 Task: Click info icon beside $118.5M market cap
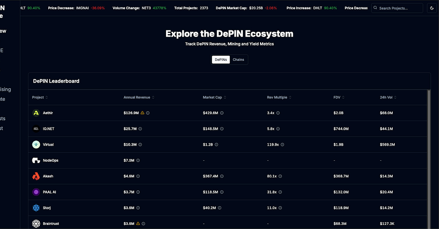pyautogui.click(x=222, y=192)
